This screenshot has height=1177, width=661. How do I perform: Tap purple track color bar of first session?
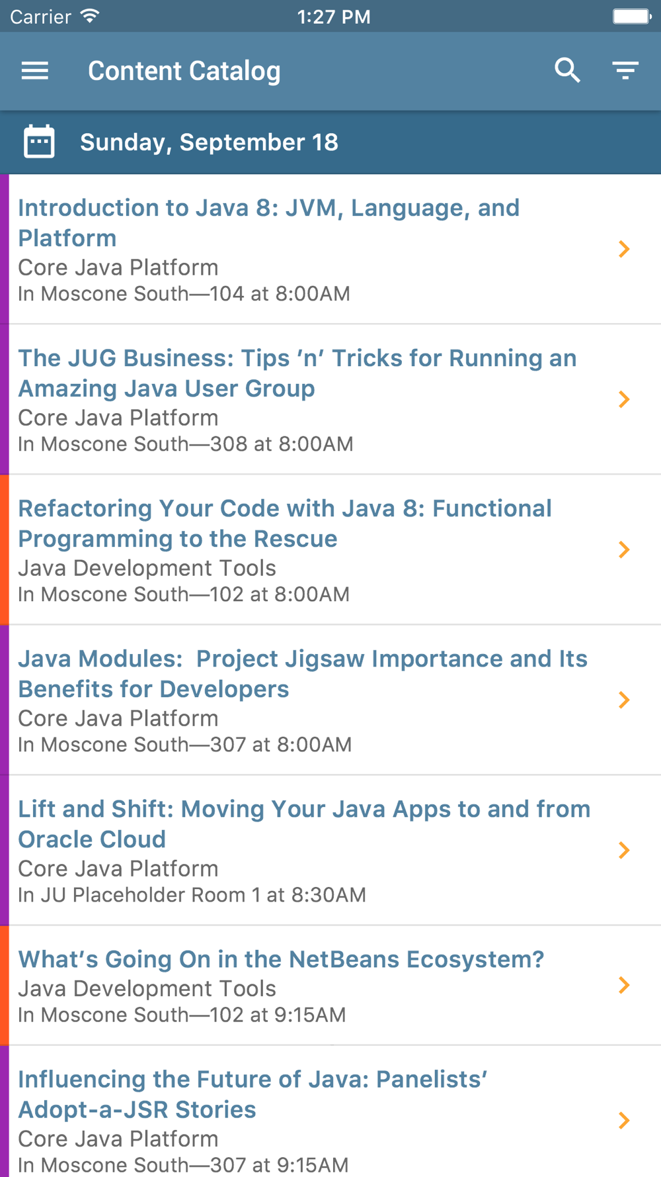click(x=4, y=249)
